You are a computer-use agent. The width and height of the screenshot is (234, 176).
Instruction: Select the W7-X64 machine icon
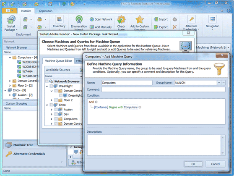[19, 71]
